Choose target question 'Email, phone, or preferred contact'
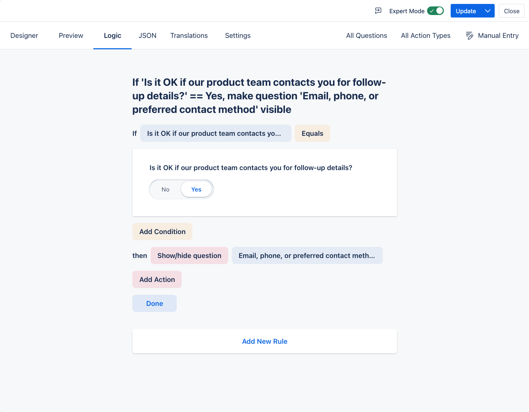 pyautogui.click(x=307, y=255)
